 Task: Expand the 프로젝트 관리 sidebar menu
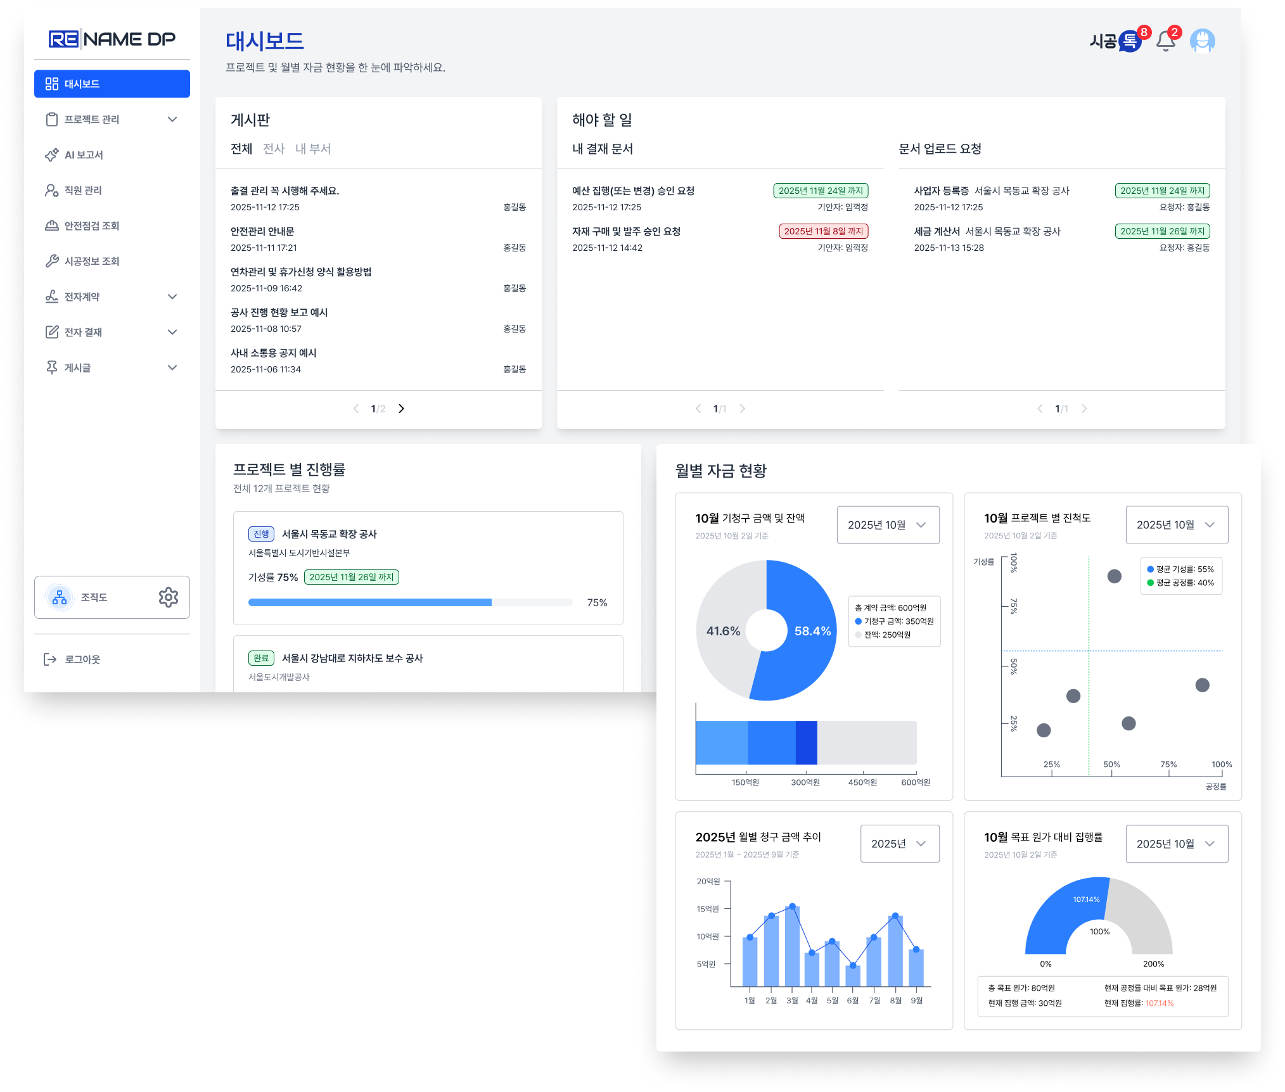(x=172, y=120)
